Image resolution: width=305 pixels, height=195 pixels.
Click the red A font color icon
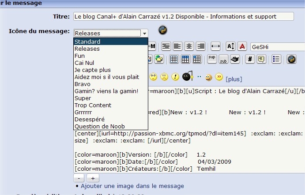coord(242,46)
